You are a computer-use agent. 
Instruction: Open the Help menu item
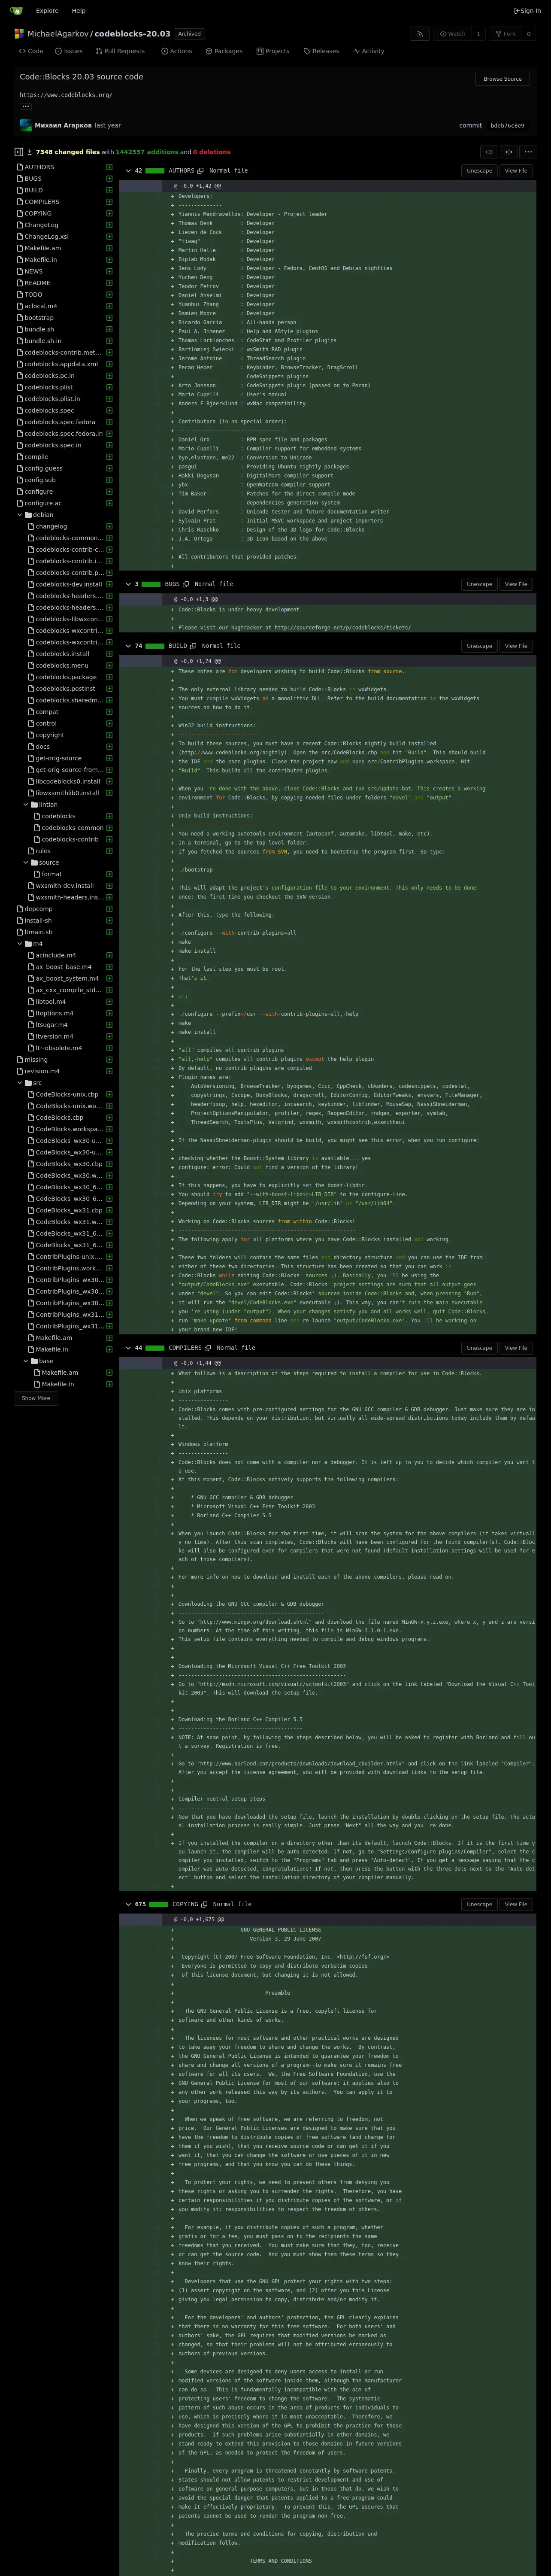pyautogui.click(x=78, y=11)
